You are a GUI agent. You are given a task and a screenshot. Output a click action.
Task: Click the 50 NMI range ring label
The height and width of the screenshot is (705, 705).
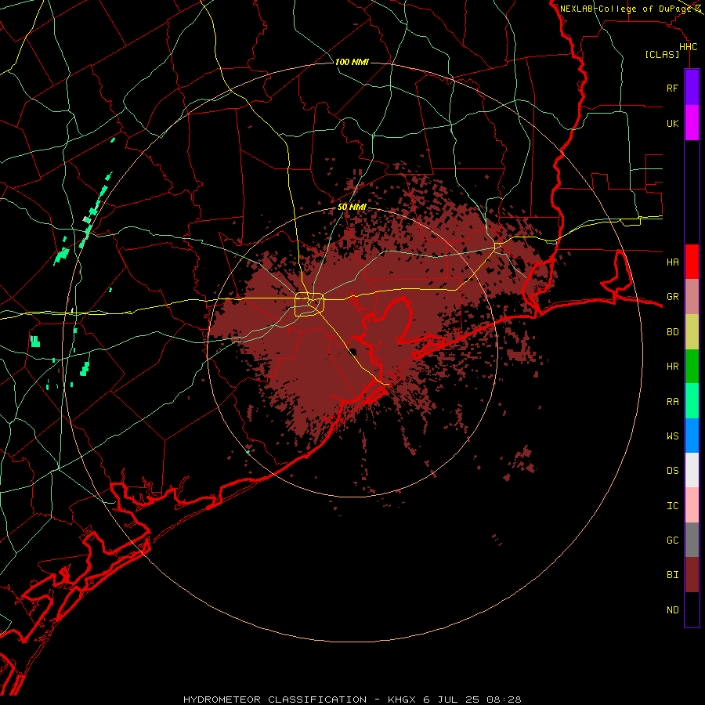pyautogui.click(x=352, y=208)
